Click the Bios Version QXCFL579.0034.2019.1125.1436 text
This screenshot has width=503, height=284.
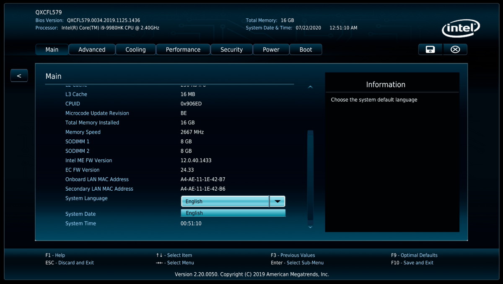pyautogui.click(x=88, y=20)
